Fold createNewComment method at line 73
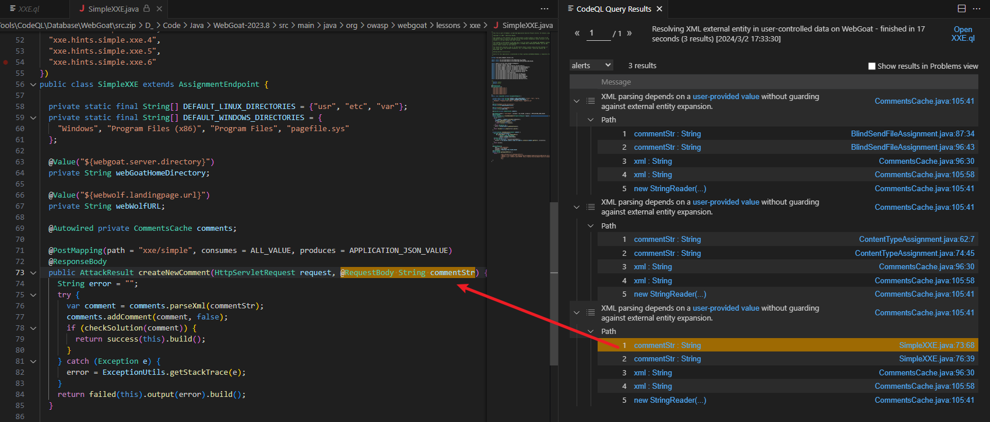 [33, 273]
